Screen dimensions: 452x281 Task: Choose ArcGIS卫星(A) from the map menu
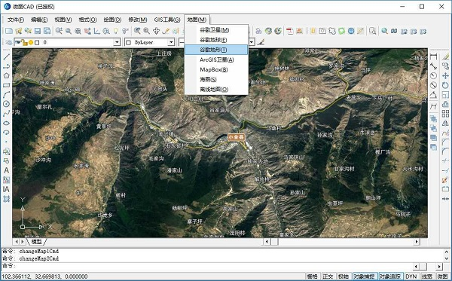(216, 60)
